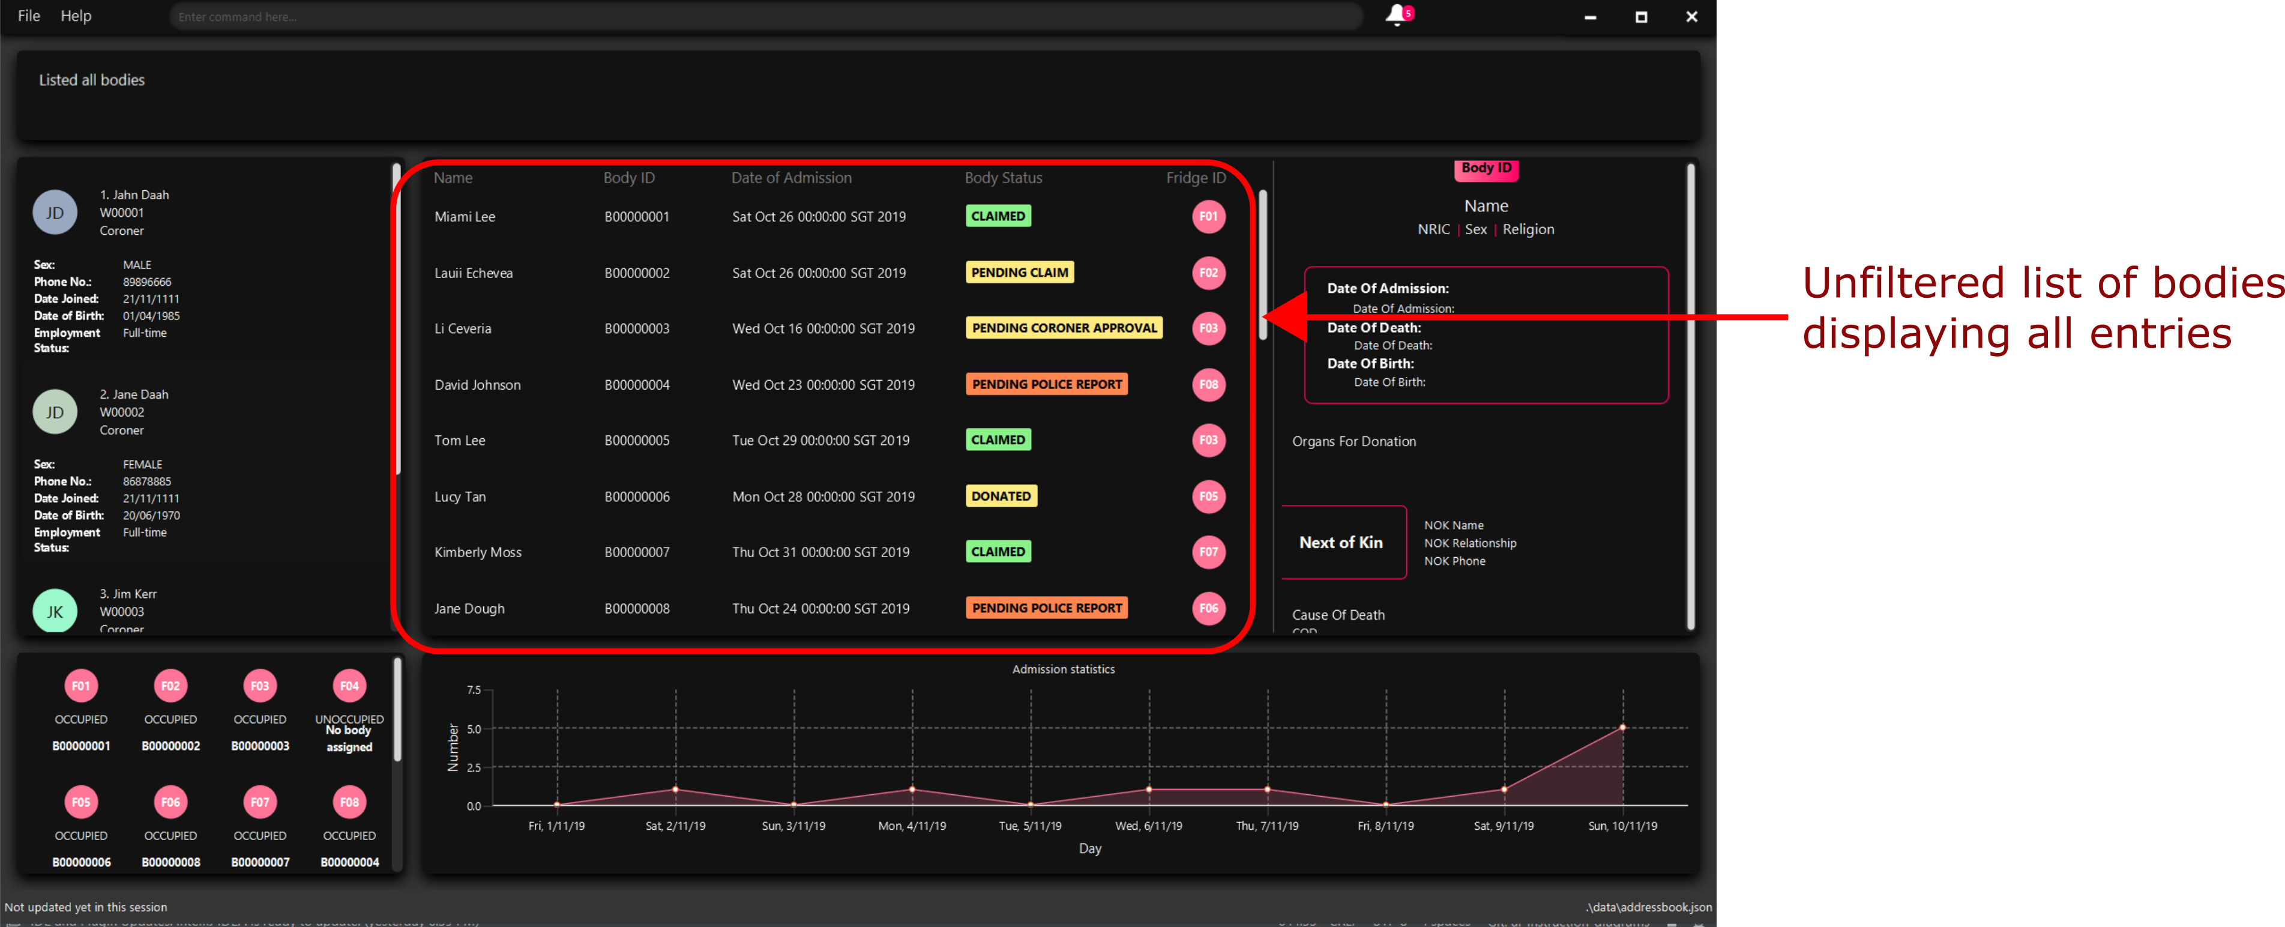Screen dimensions: 2285x927
Task: Click the Body ID column header
Action: (x=628, y=178)
